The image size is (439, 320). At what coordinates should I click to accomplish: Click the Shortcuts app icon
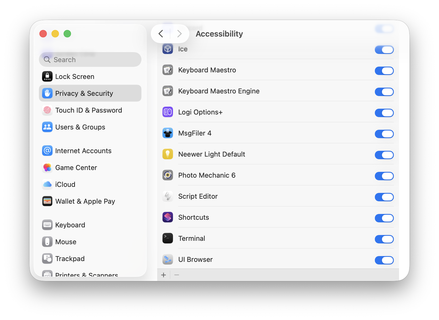pyautogui.click(x=167, y=217)
